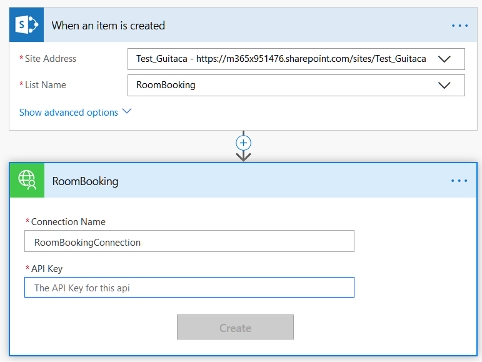Open the trigger card's ellipsis menu

[459, 26]
